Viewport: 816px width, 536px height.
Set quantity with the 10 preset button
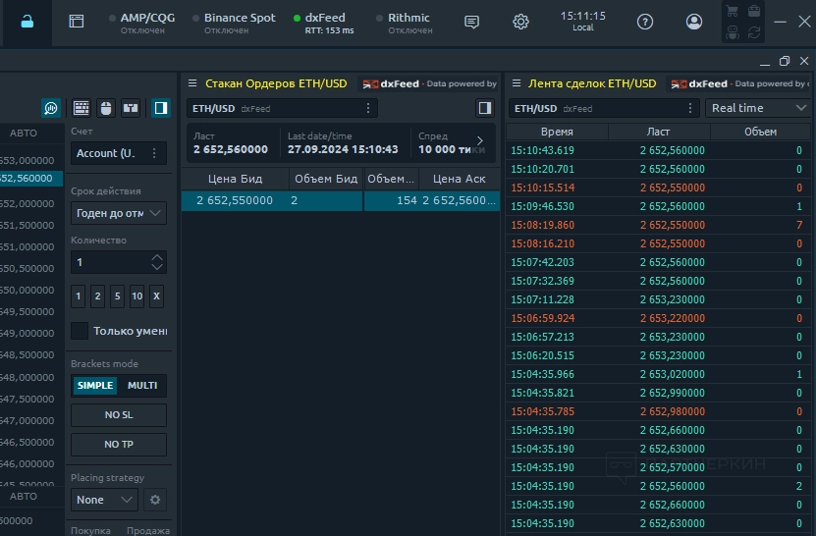136,296
